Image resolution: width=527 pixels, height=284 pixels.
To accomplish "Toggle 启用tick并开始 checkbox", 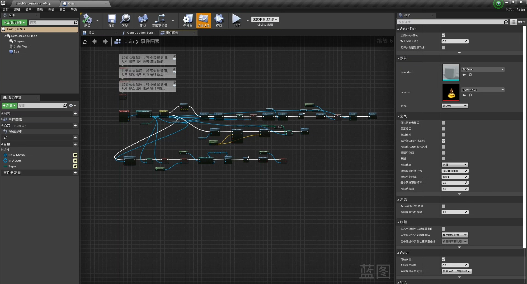I will [x=444, y=35].
